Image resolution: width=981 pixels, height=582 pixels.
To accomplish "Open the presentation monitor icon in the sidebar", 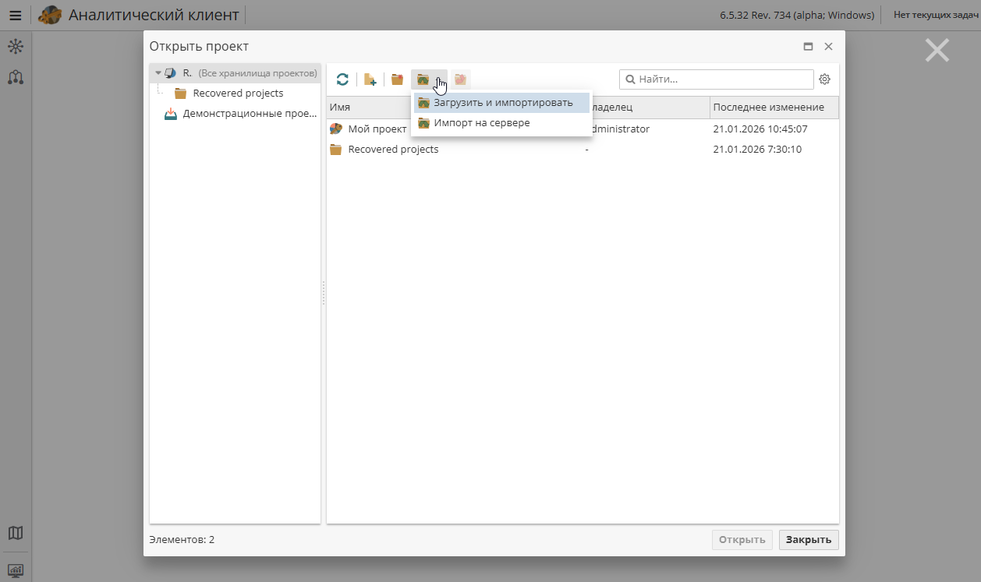I will [16, 571].
